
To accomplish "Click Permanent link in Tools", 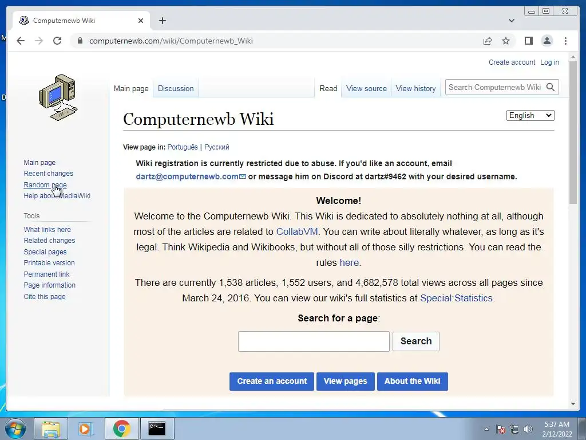I will (x=46, y=274).
